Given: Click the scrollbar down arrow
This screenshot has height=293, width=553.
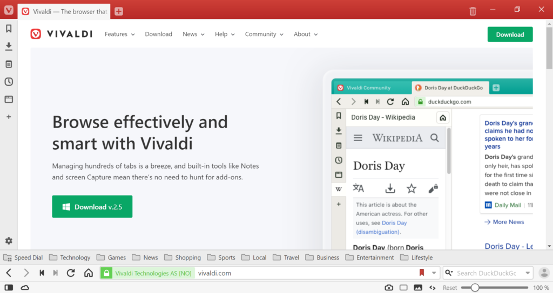Looking at the screenshot, I should (549, 246).
